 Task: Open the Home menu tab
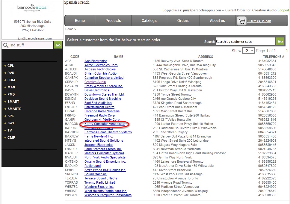click(80, 21)
